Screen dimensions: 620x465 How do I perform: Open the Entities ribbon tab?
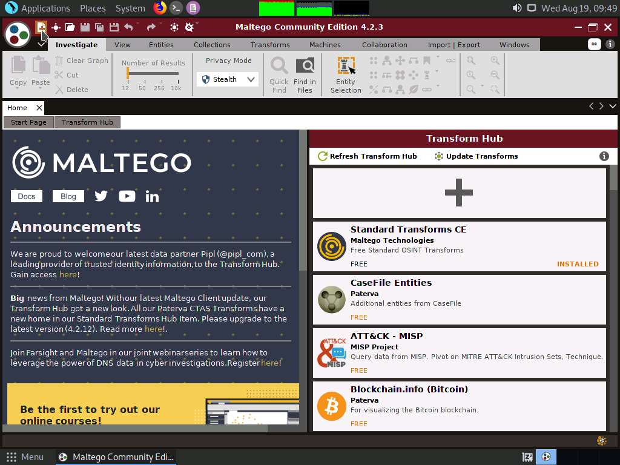tap(161, 45)
